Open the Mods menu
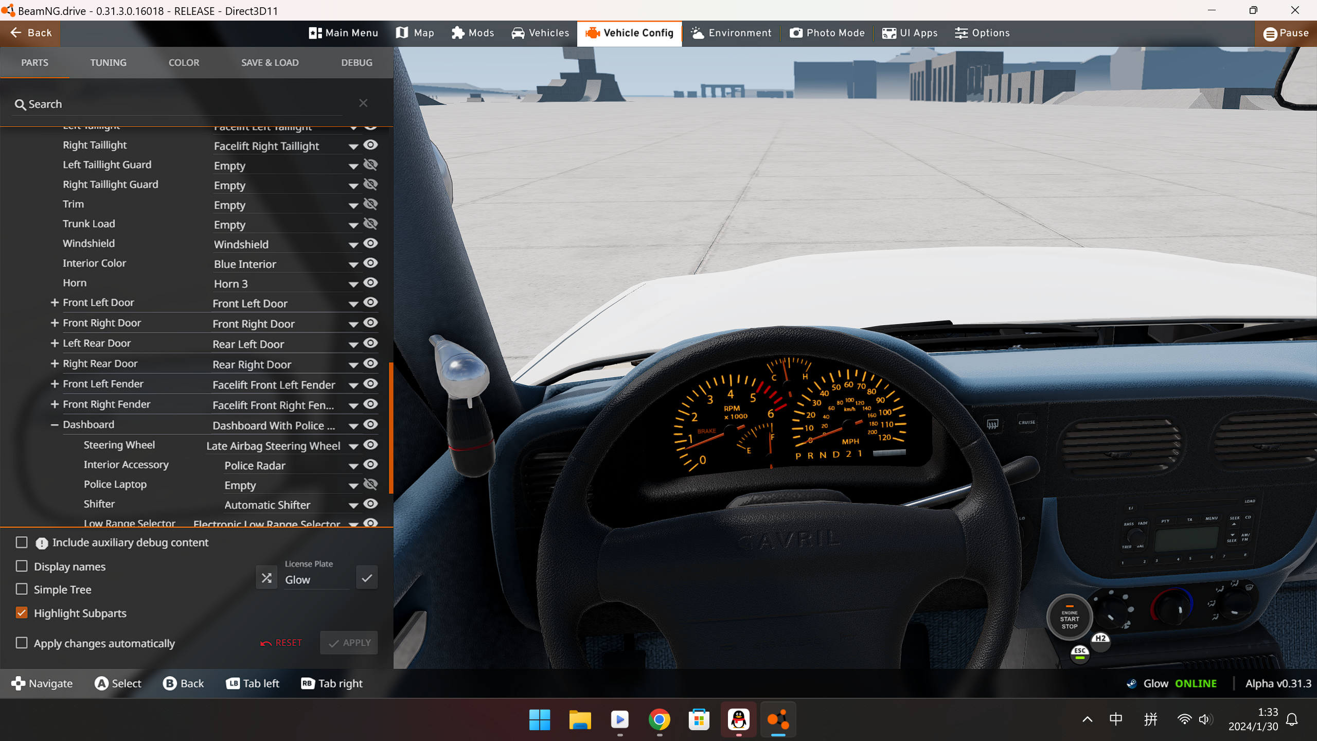The width and height of the screenshot is (1317, 741). pos(473,33)
